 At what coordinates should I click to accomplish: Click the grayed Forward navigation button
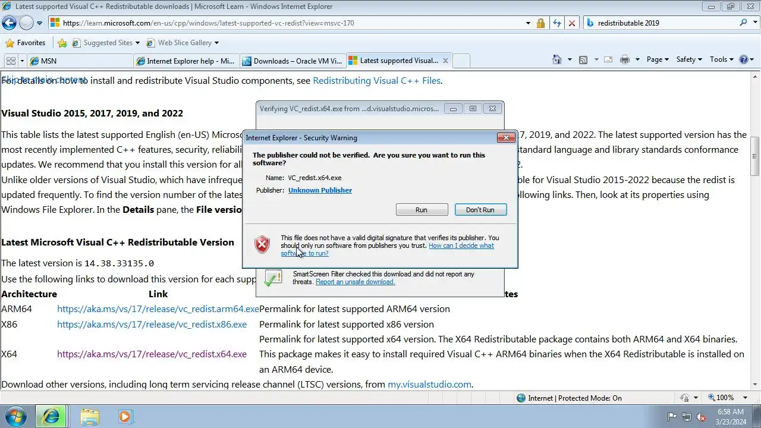pos(27,23)
